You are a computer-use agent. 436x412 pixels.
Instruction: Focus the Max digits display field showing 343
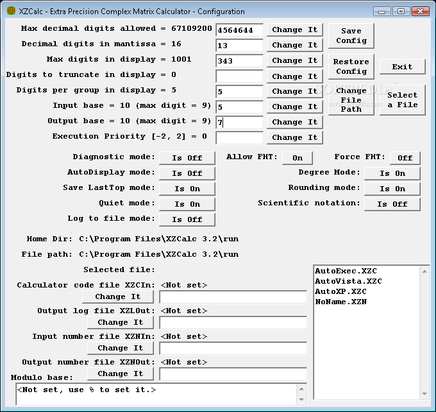[x=239, y=61]
